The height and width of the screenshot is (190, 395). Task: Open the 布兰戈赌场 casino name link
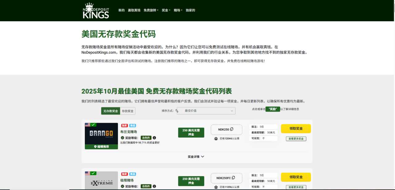coord(129,132)
